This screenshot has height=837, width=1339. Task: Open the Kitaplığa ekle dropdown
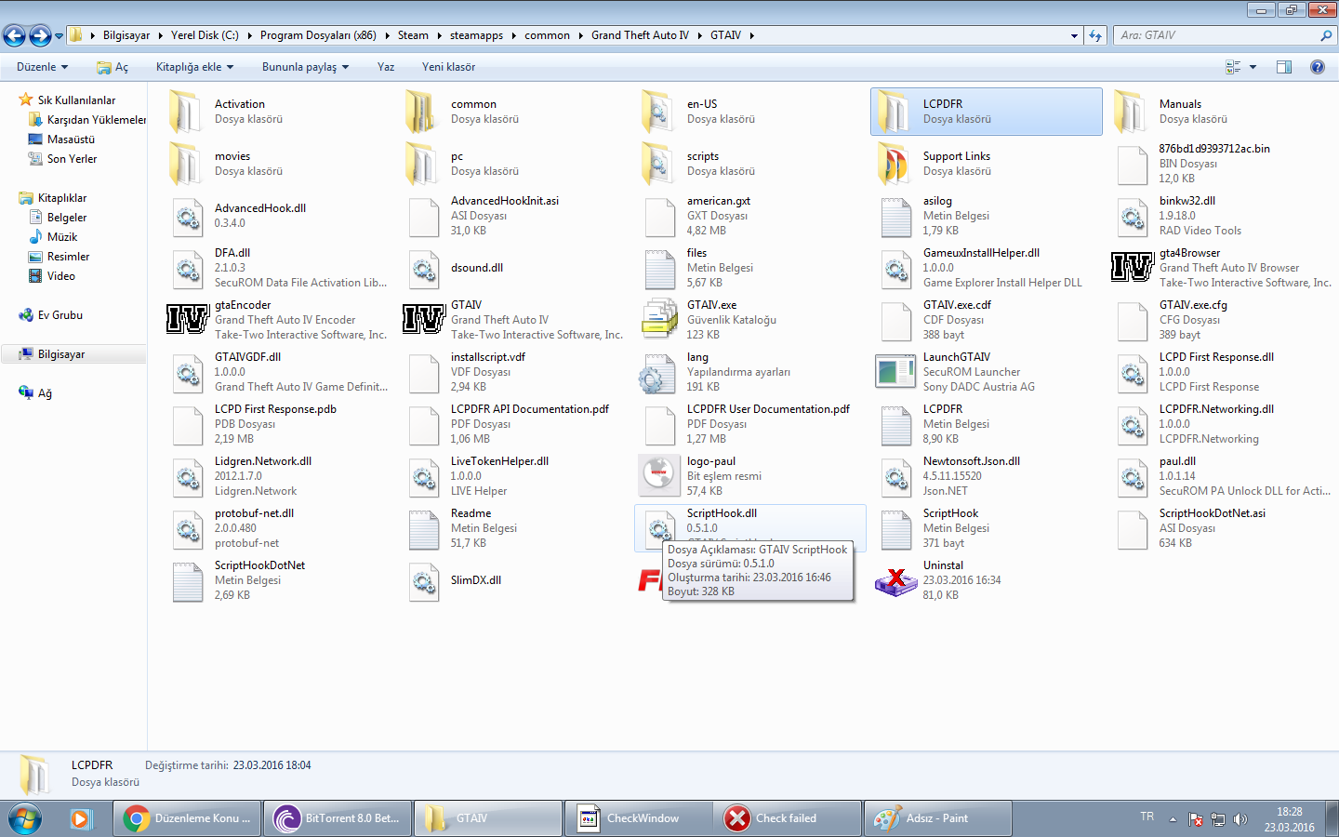tap(194, 67)
